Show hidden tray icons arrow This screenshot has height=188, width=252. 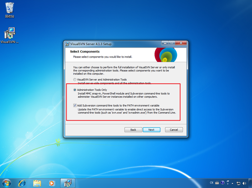(x=232, y=183)
